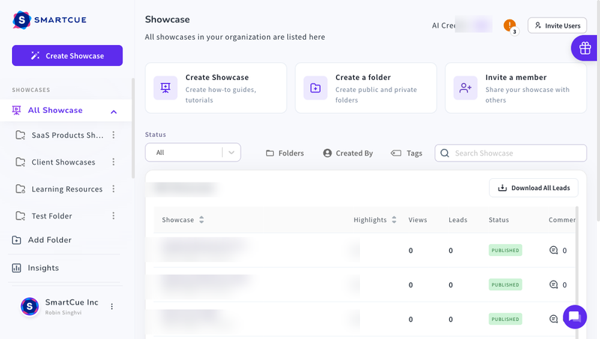Filter by Tags
600x339 pixels.
406,153
